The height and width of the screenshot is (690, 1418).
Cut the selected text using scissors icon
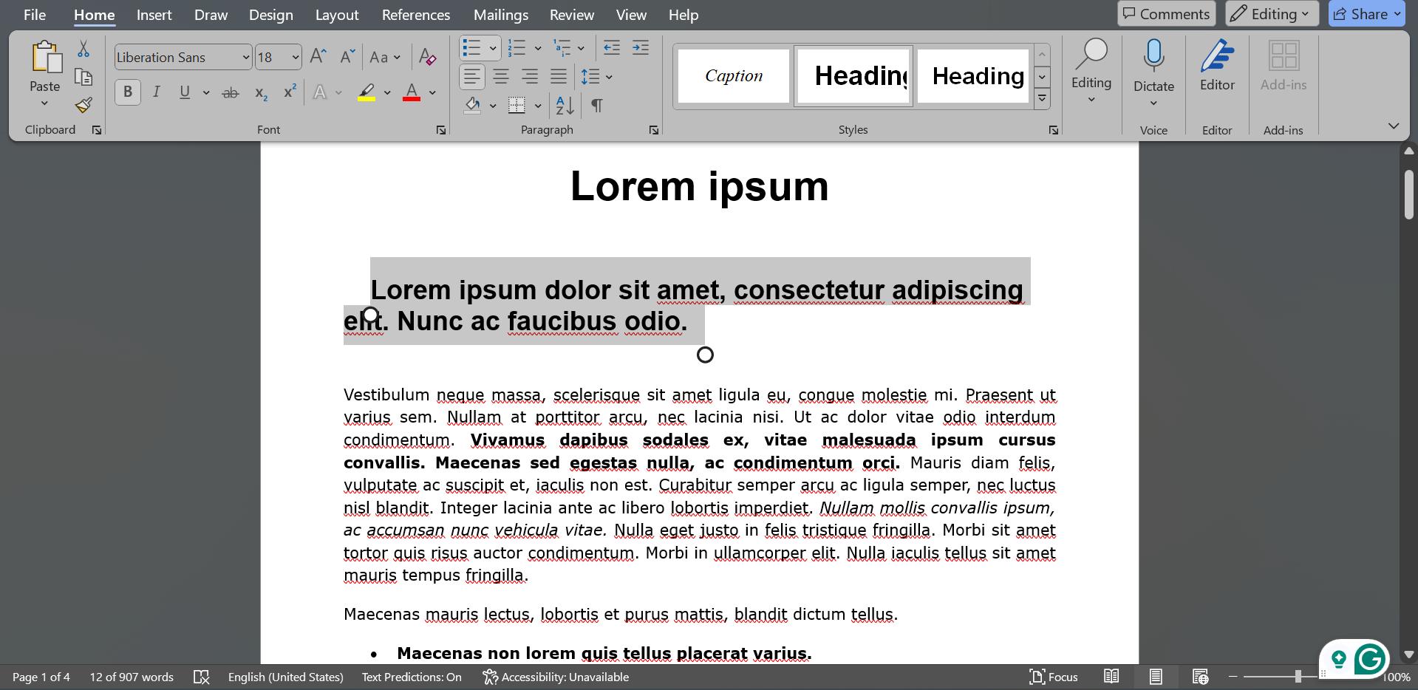[x=83, y=48]
